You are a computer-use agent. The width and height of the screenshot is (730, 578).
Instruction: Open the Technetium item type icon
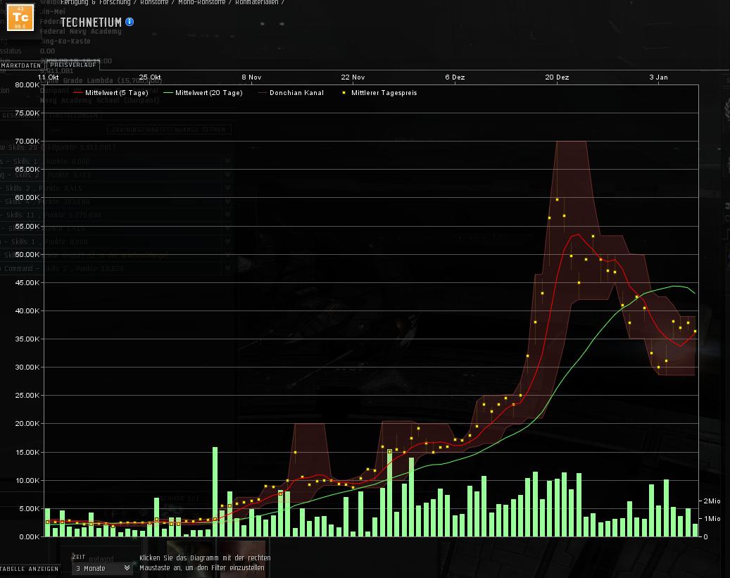(x=20, y=18)
